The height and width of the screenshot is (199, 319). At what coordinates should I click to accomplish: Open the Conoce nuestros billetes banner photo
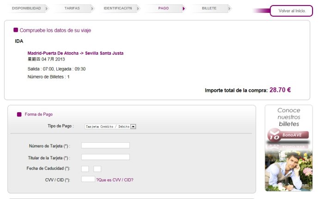click(288, 171)
